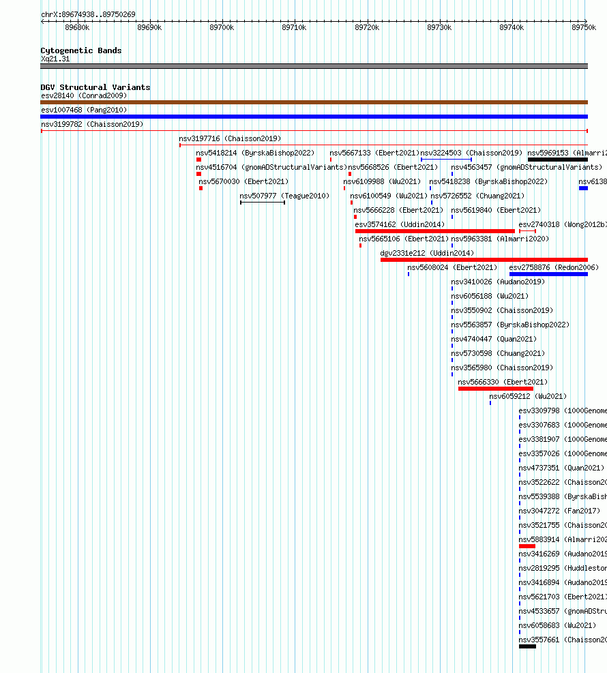The height and width of the screenshot is (673, 607).
Task: Click nsv6056188 (Wu2021) label
Action: (x=490, y=296)
